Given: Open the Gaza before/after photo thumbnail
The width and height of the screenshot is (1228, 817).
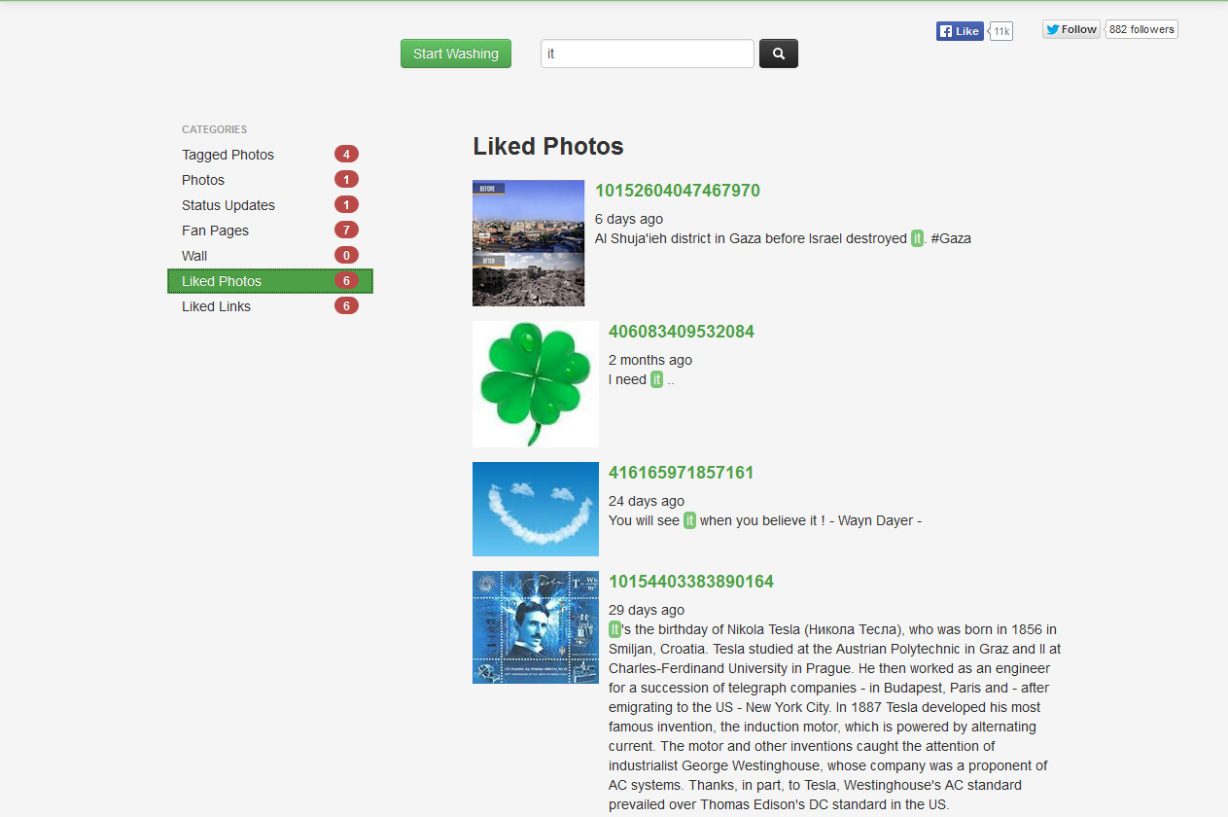Looking at the screenshot, I should pos(528,243).
